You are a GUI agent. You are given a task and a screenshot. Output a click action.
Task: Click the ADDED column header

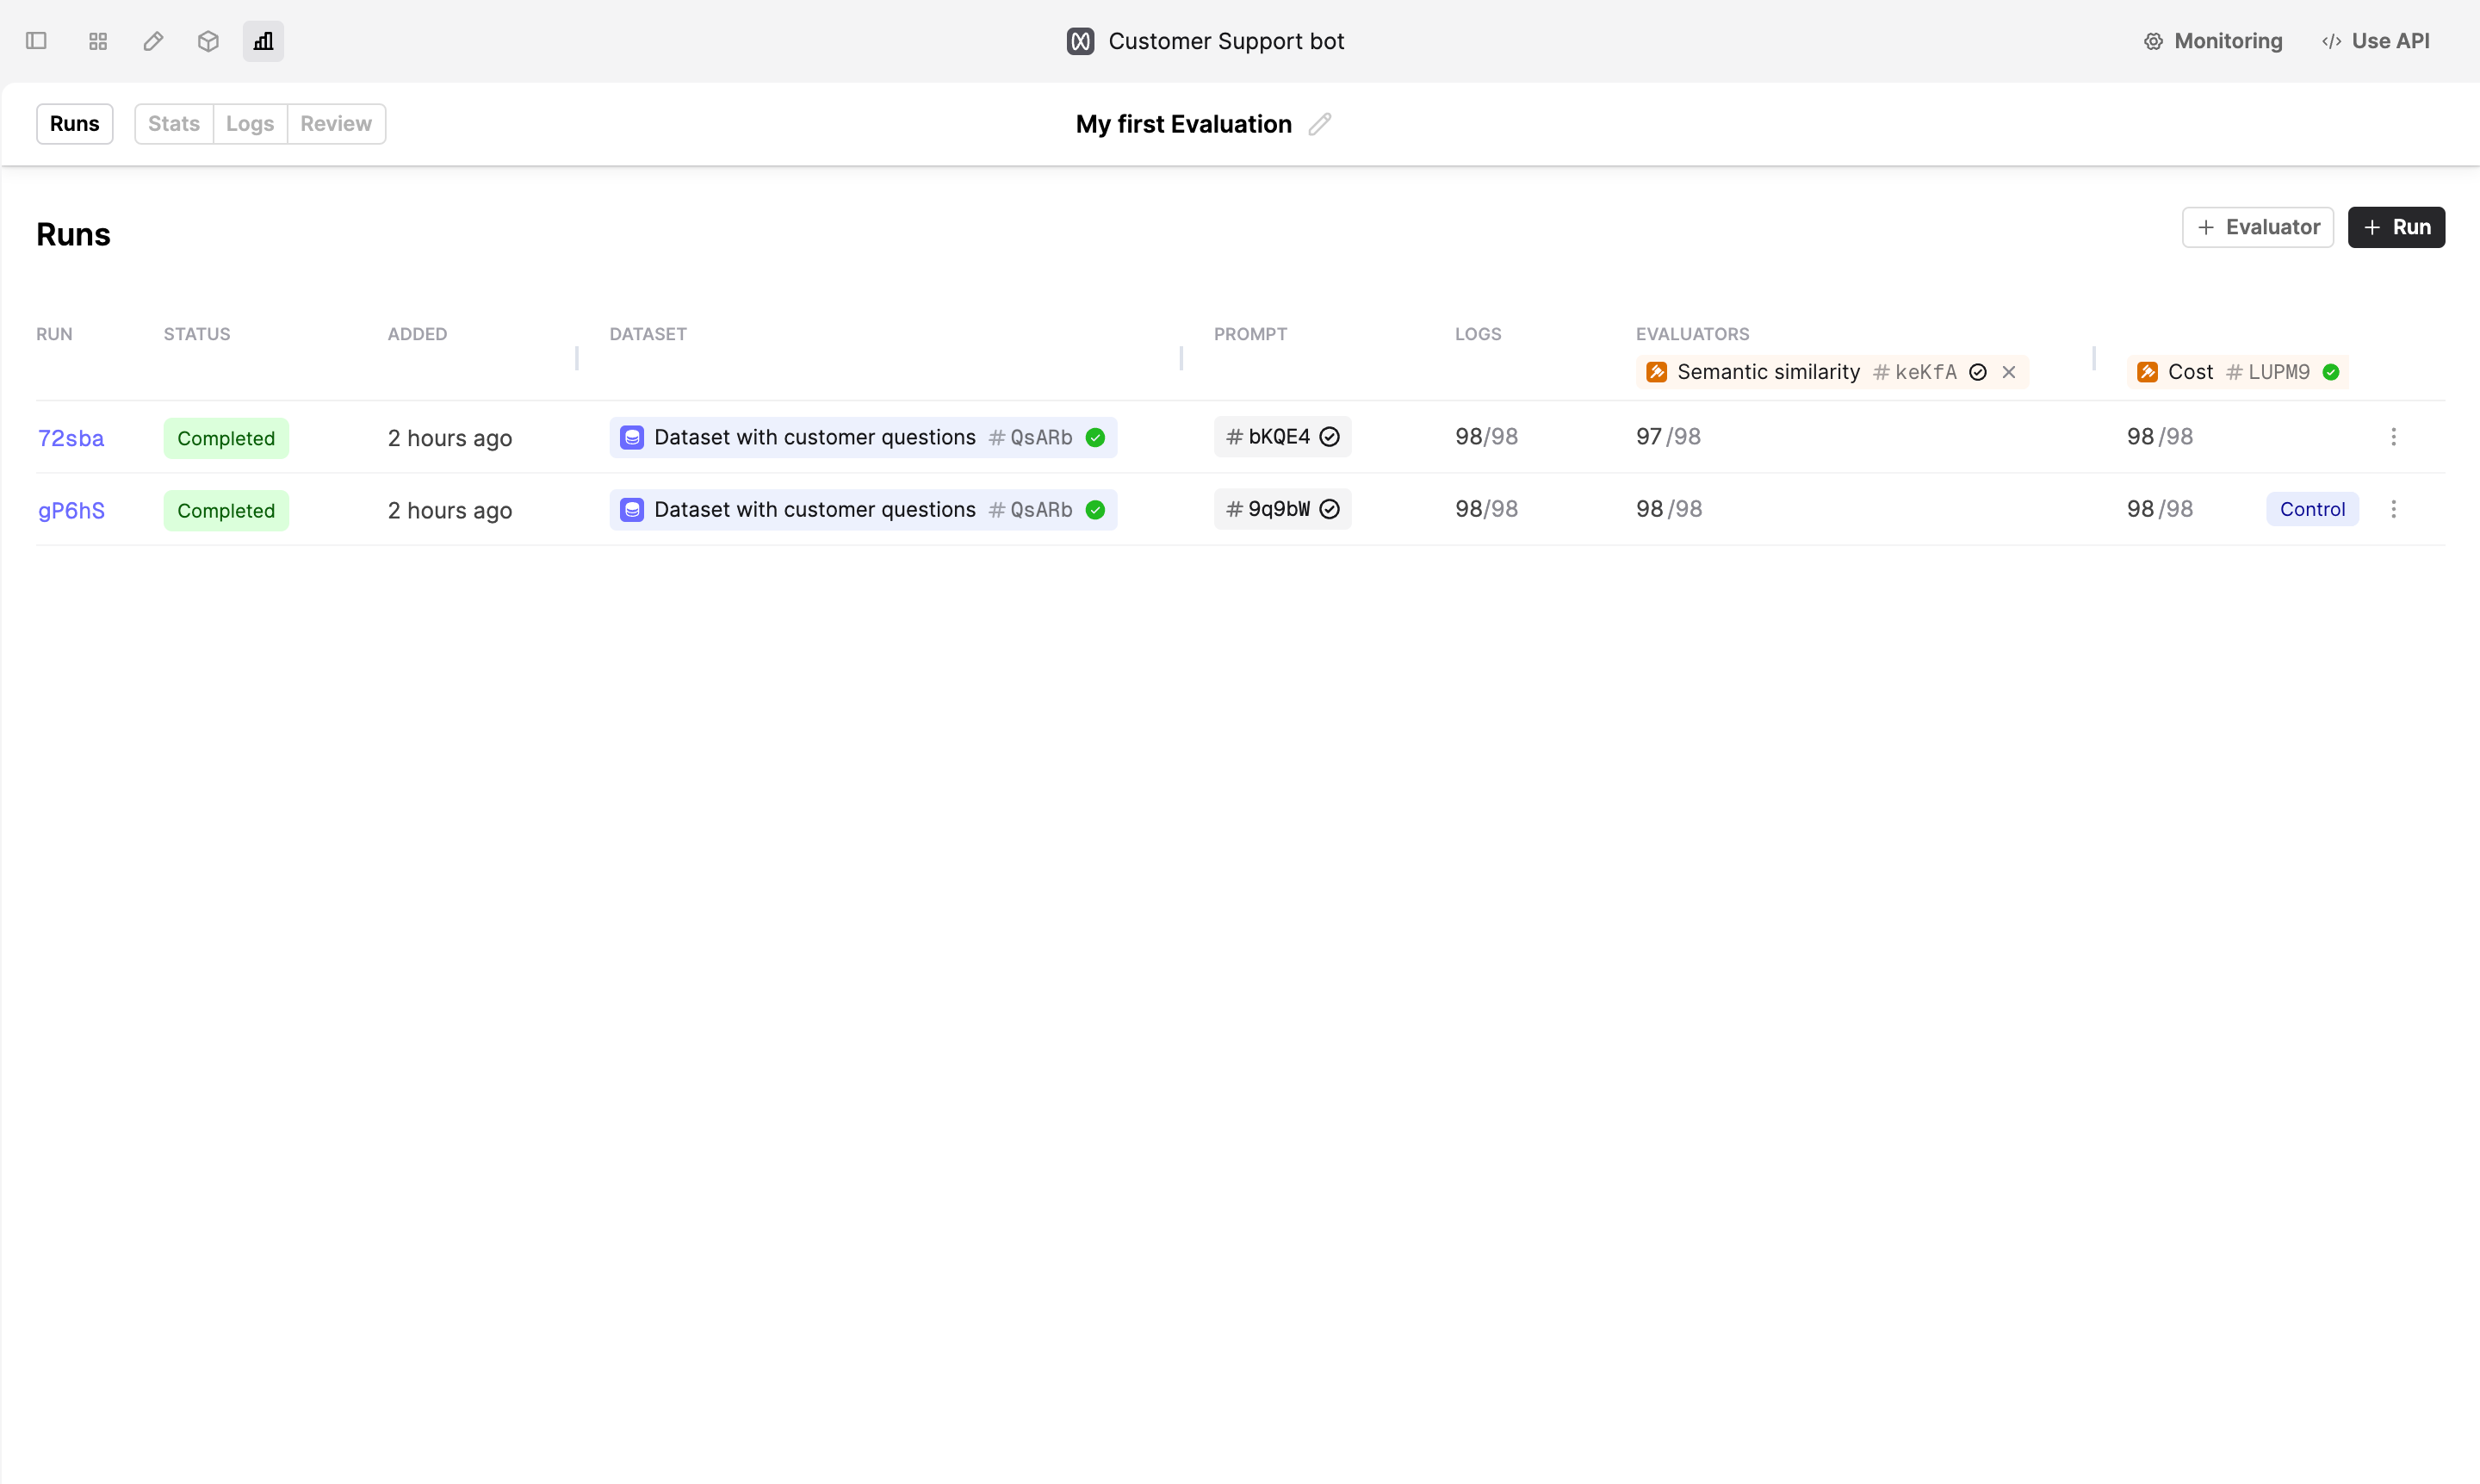(418, 334)
